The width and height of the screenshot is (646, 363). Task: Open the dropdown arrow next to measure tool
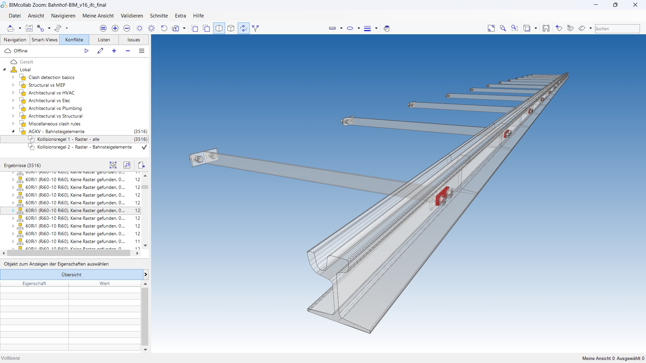point(341,28)
